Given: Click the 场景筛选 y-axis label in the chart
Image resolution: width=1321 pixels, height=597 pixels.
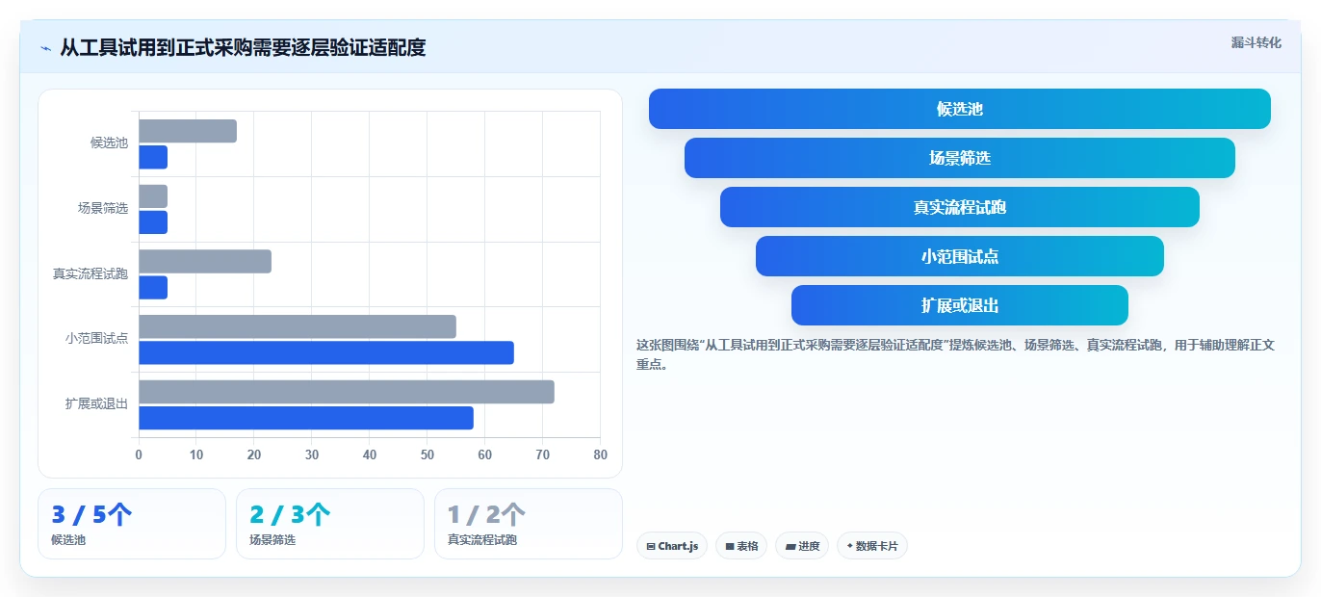Looking at the screenshot, I should pos(103,208).
